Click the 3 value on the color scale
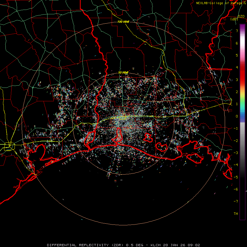This screenshot has height=247, width=247. (x=237, y=80)
